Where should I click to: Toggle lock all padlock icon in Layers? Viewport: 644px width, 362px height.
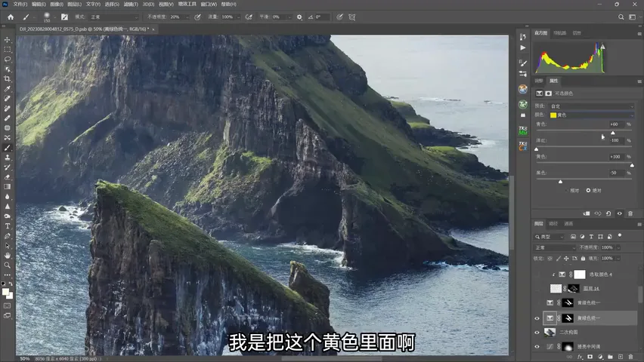pos(583,258)
